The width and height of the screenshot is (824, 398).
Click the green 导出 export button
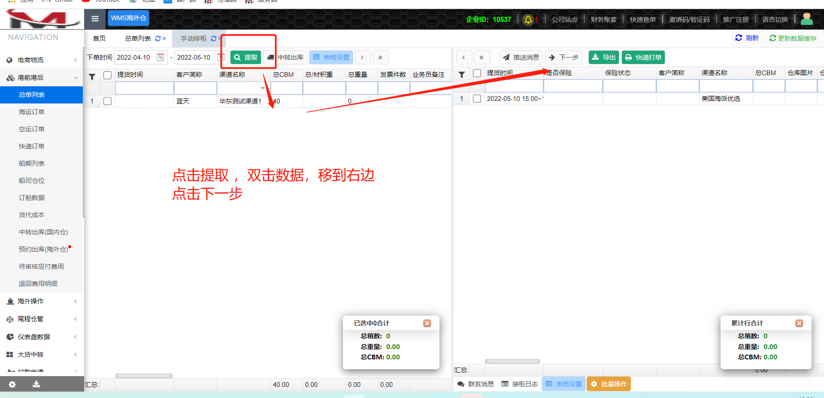coord(603,58)
